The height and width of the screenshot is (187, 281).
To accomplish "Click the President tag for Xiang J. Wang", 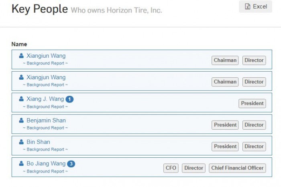I will (x=252, y=103).
